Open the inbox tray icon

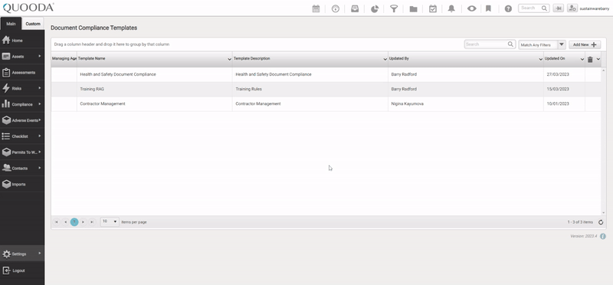click(355, 8)
